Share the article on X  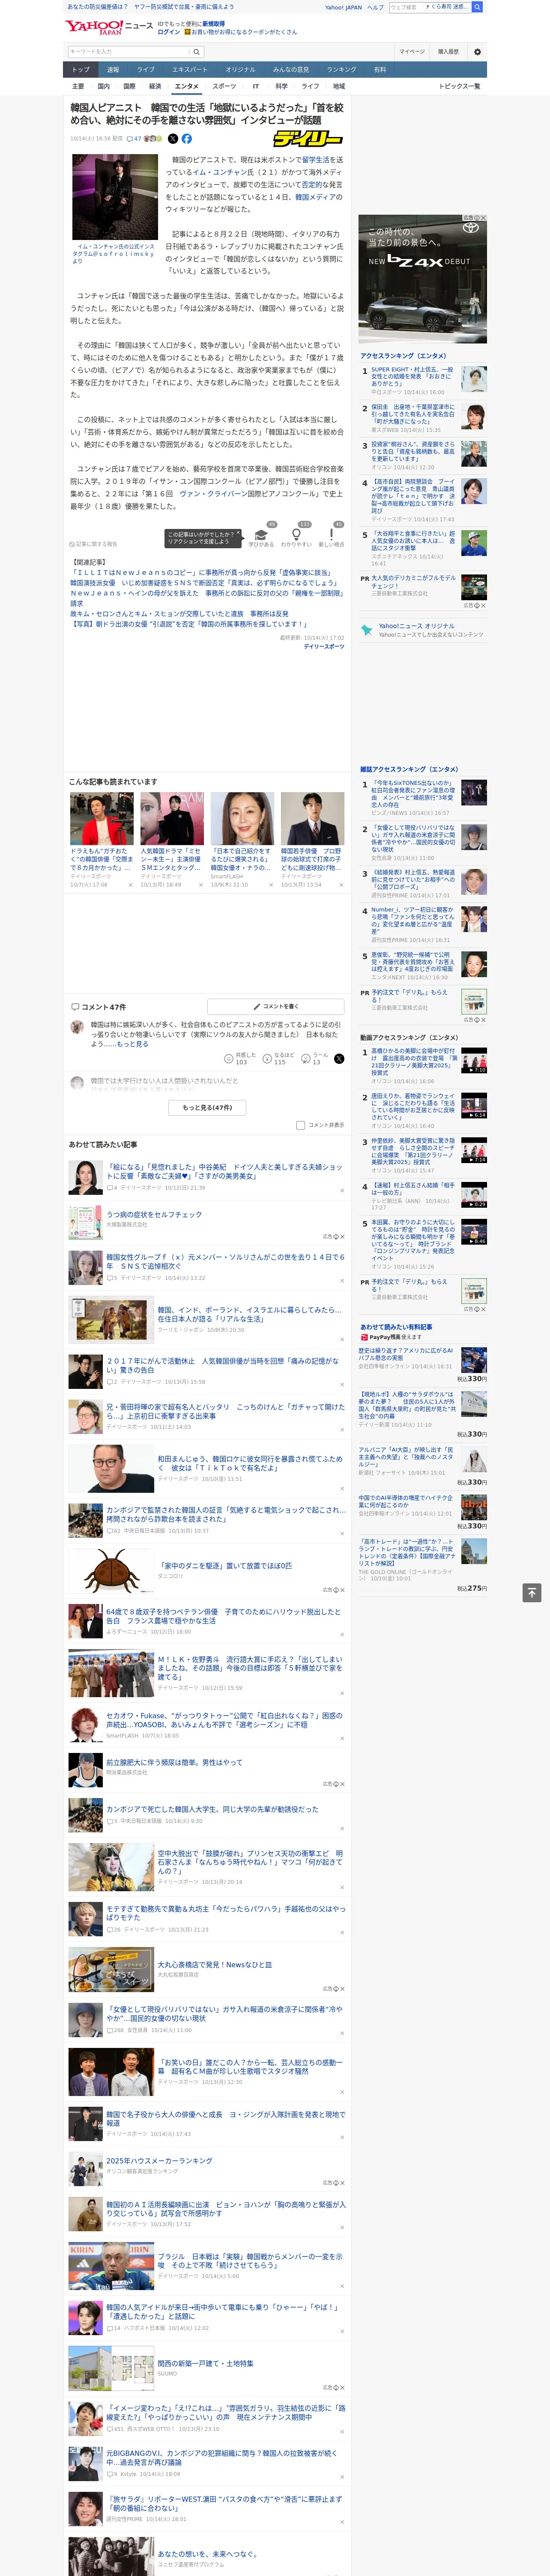(173, 139)
